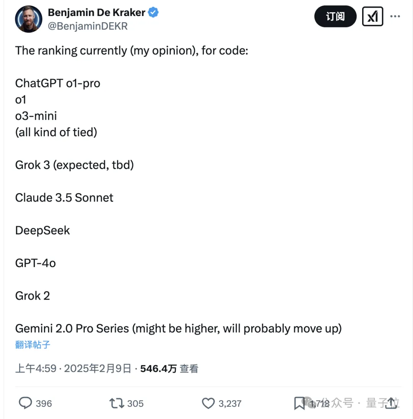Click the blue verified badge
Viewport: 413px width, 419px height.
point(153,12)
